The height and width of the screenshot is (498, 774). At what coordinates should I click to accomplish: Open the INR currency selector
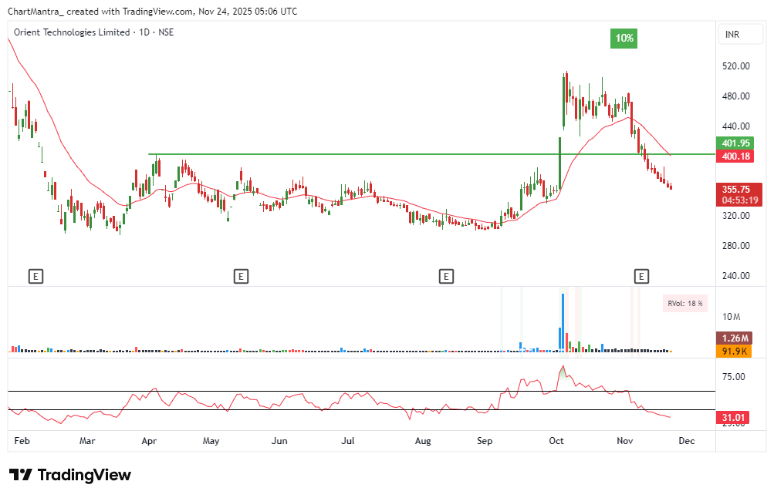point(740,34)
